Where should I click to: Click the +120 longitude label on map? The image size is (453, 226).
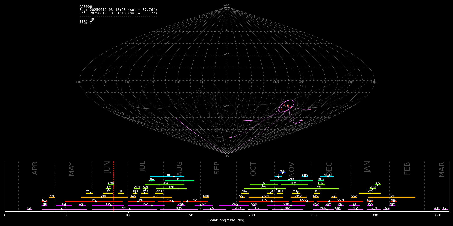(128, 82)
